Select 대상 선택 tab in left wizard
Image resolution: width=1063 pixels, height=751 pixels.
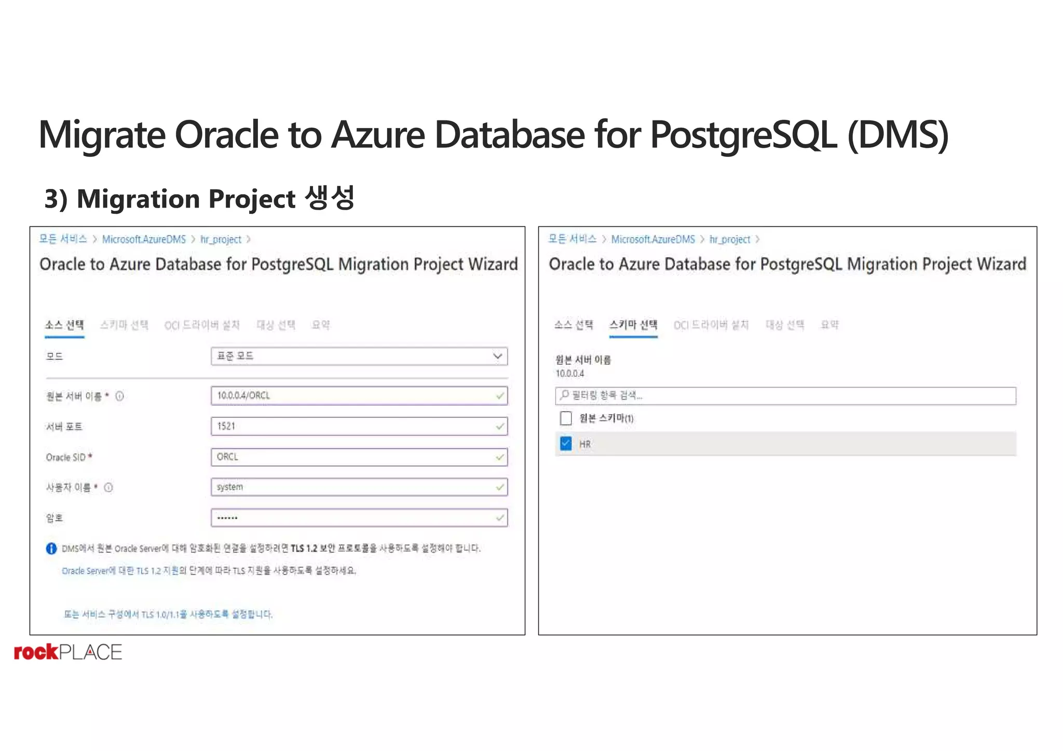tap(276, 325)
